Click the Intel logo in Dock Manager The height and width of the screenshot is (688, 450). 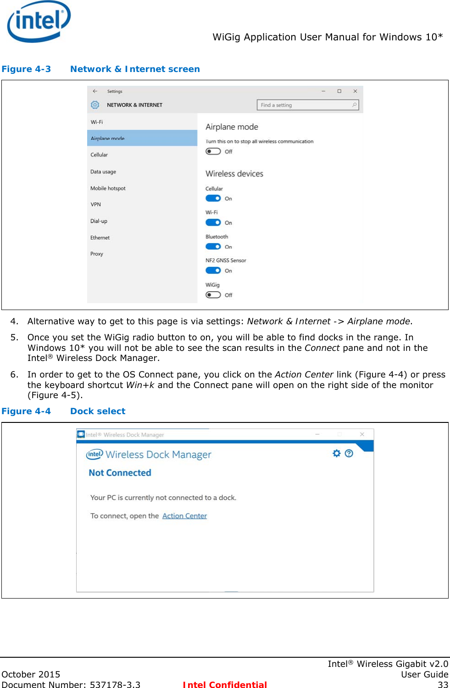click(x=94, y=454)
